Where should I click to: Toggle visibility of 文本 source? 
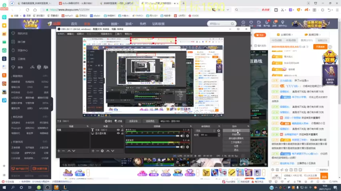tap(118, 130)
